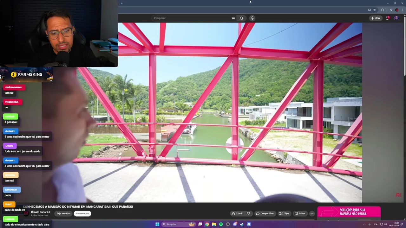
Task: Start voice search with microphone icon
Action: point(252,18)
